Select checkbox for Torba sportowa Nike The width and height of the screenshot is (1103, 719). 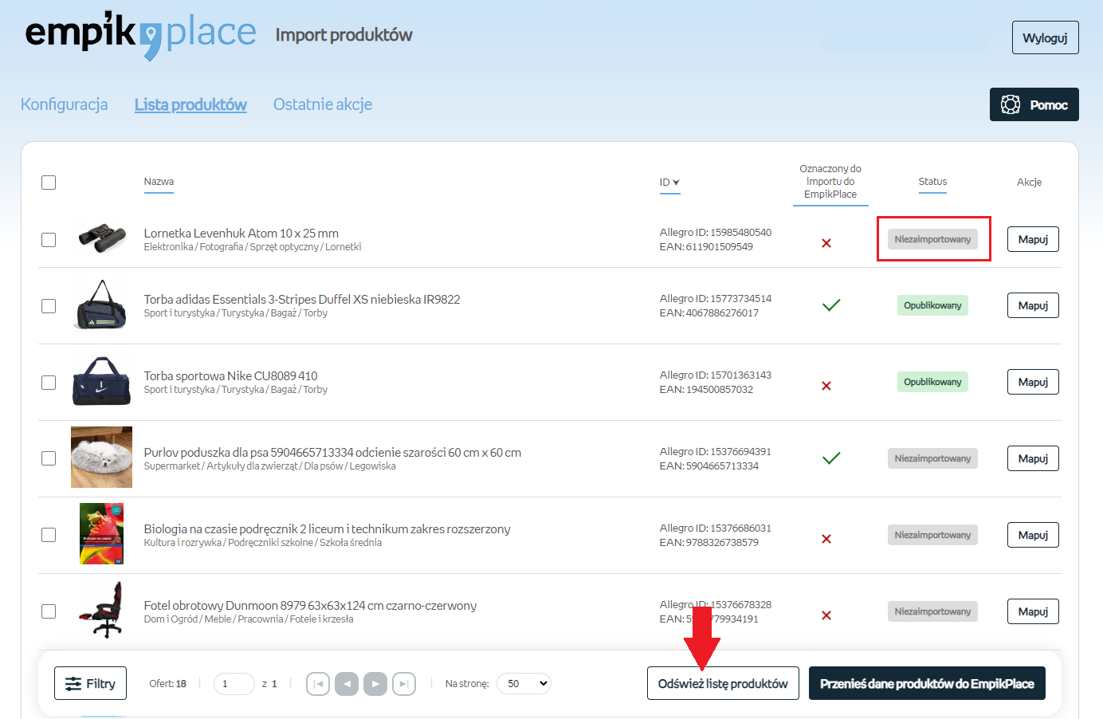49,383
